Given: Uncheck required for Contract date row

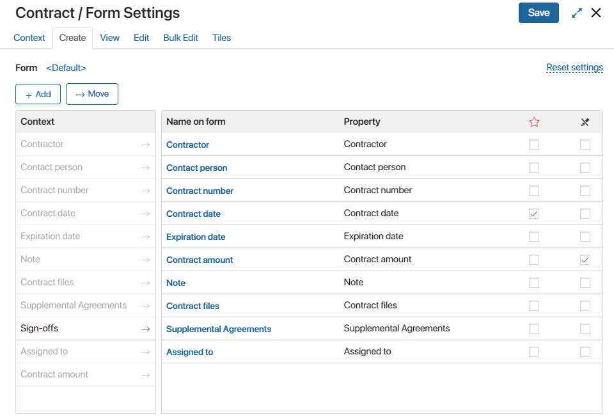Looking at the screenshot, I should (533, 214).
